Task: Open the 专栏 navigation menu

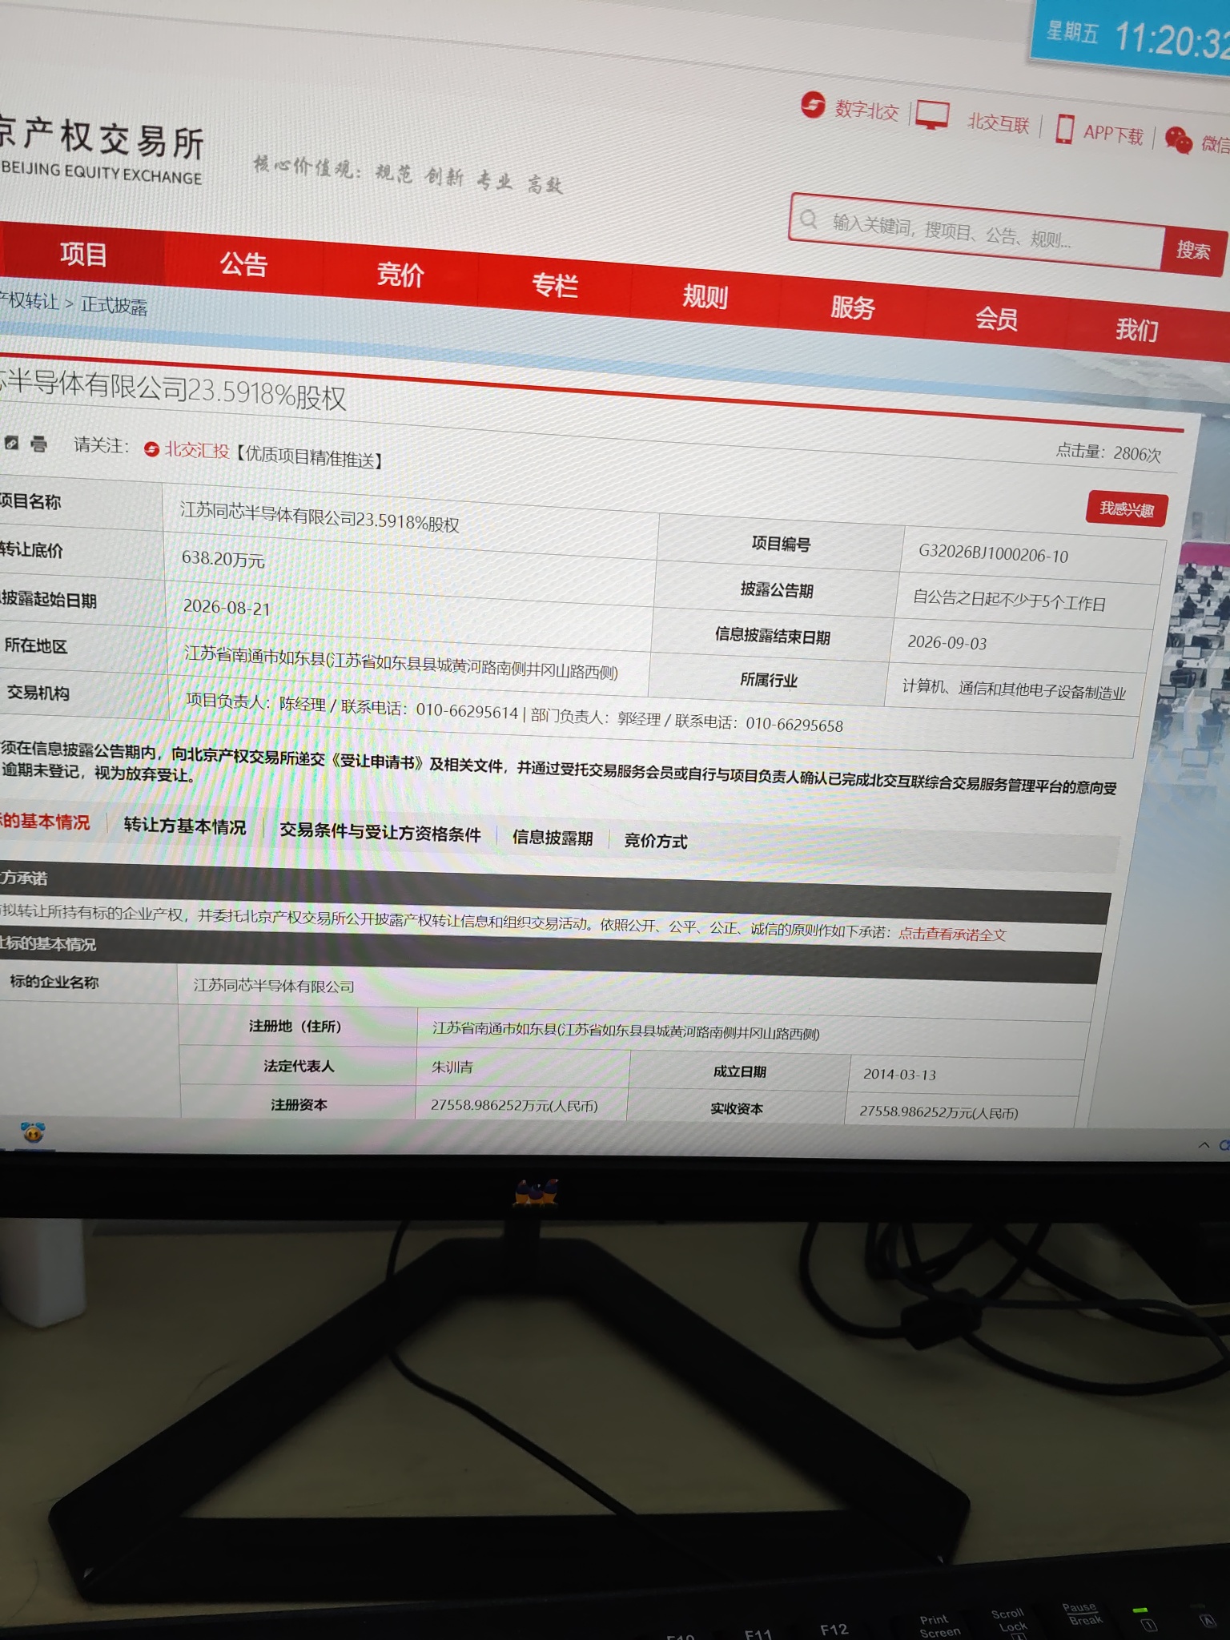Action: pos(554,285)
